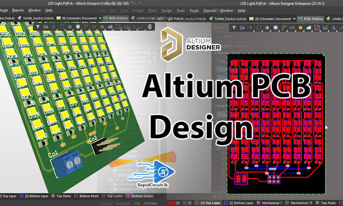Select the polygon pour icon in right window toolbar

tap(309, 28)
